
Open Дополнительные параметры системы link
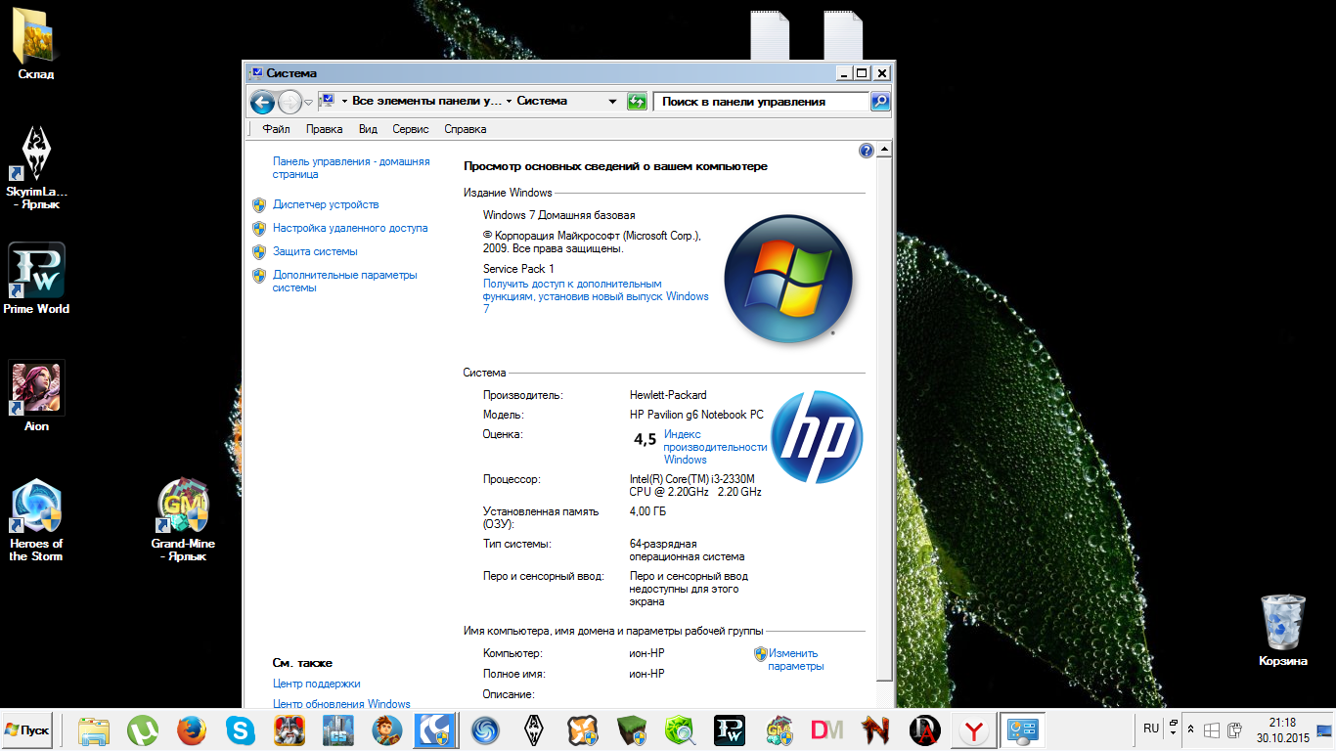(345, 282)
